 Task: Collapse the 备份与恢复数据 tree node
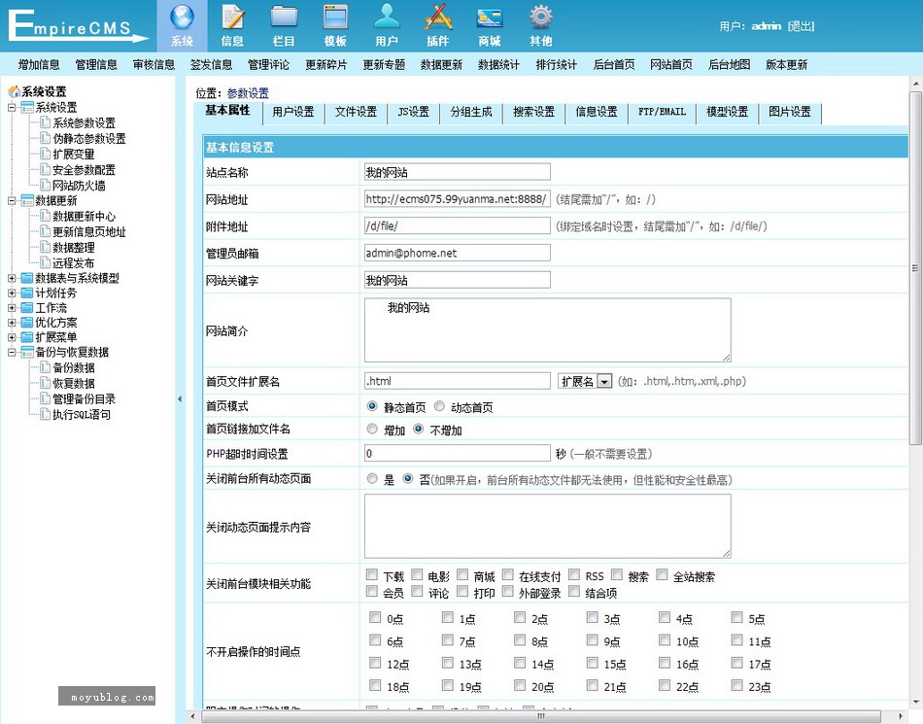(12, 352)
